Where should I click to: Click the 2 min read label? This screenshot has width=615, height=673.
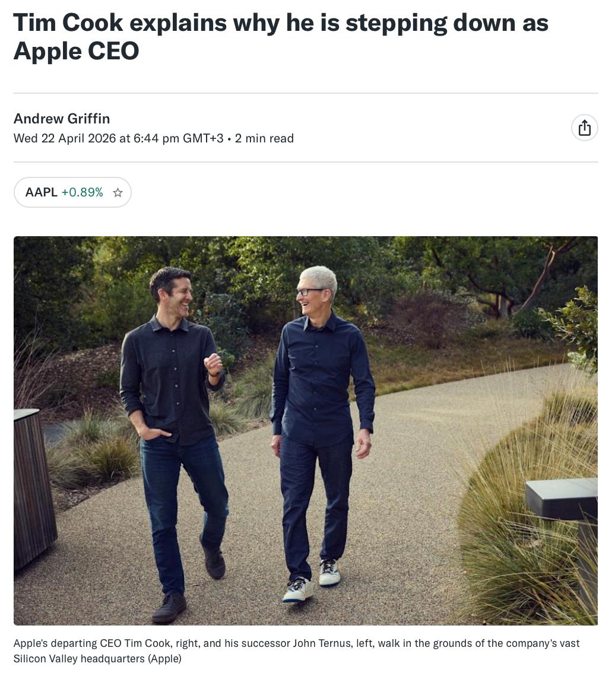click(x=264, y=138)
